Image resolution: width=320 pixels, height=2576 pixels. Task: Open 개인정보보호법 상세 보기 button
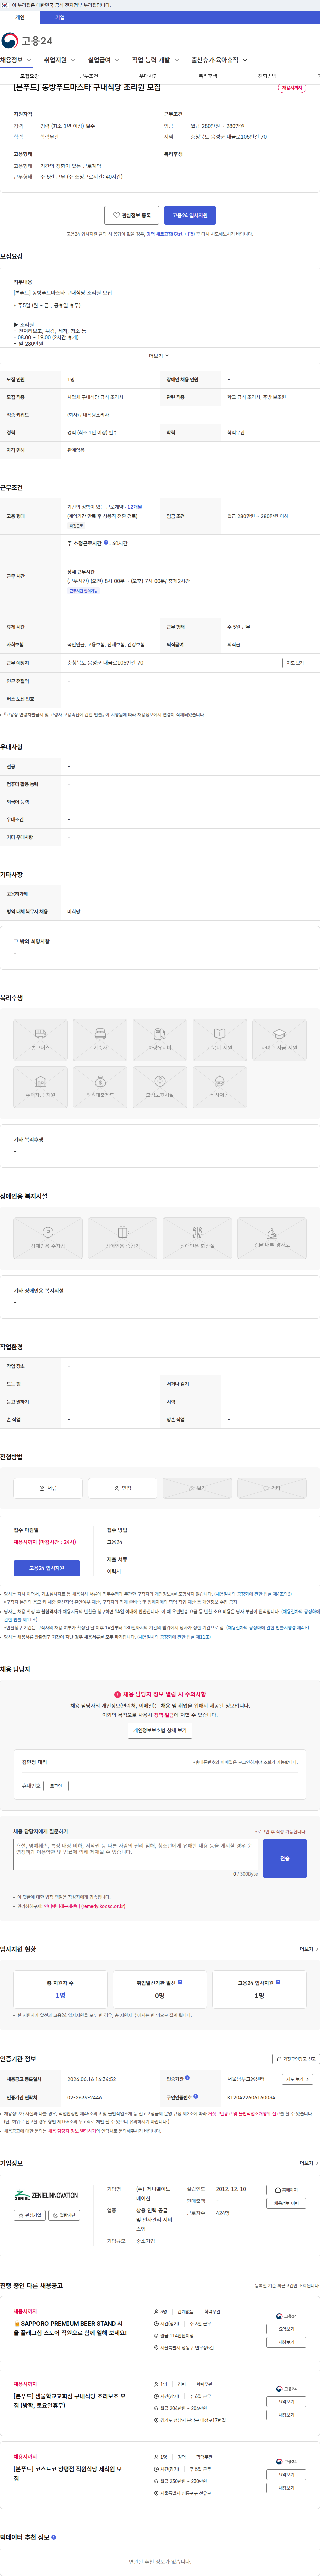[x=160, y=1730]
